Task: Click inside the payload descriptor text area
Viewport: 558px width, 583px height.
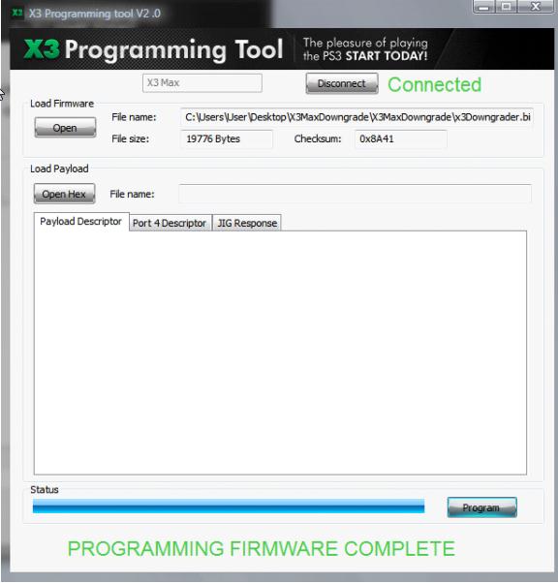Action: (281, 353)
